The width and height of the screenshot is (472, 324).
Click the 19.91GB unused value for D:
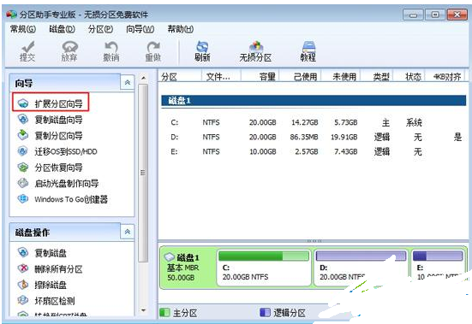pyautogui.click(x=344, y=138)
